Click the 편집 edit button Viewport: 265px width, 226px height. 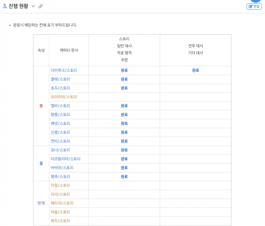[x=254, y=6]
